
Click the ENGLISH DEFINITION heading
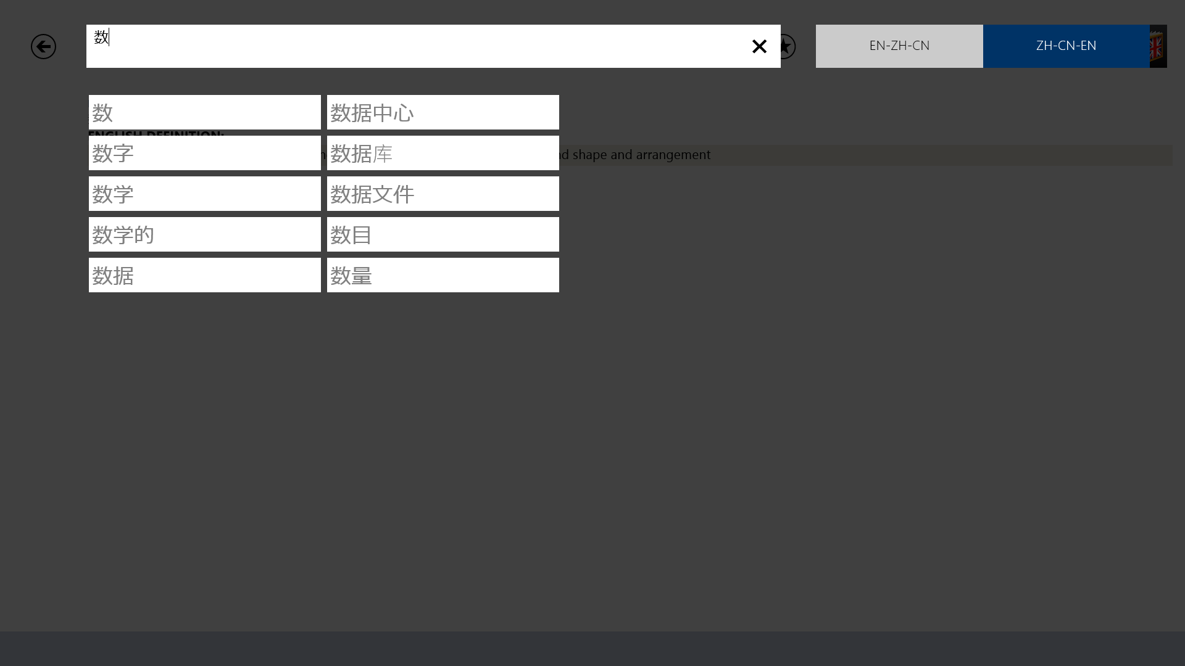[156, 133]
